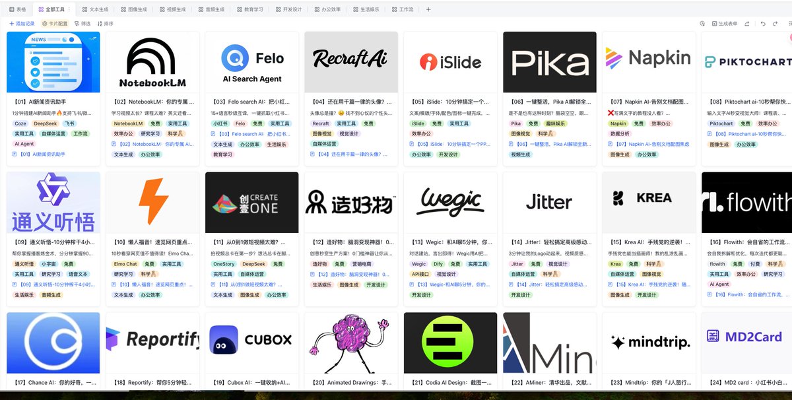792x400 pixels.
Task: Click the grid icon on 表格 tab
Action: pos(11,10)
